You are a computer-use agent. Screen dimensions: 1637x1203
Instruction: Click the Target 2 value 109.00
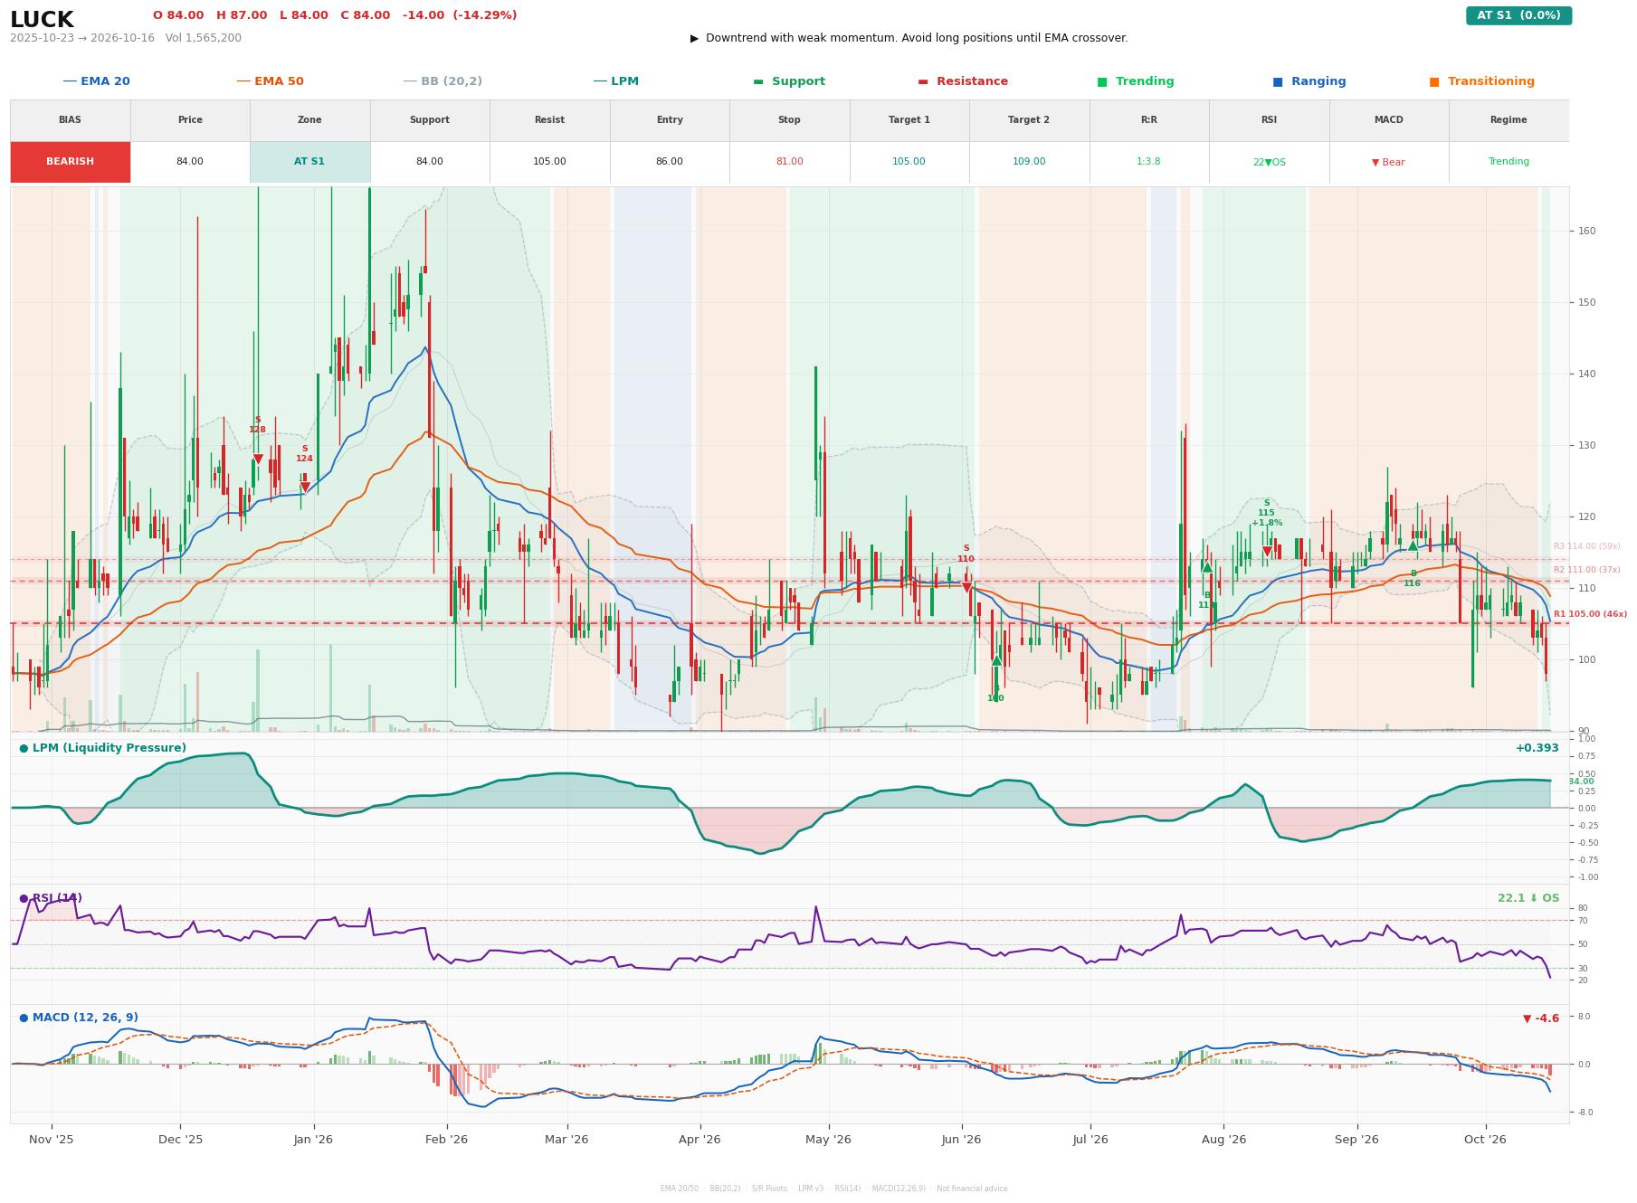click(1029, 162)
